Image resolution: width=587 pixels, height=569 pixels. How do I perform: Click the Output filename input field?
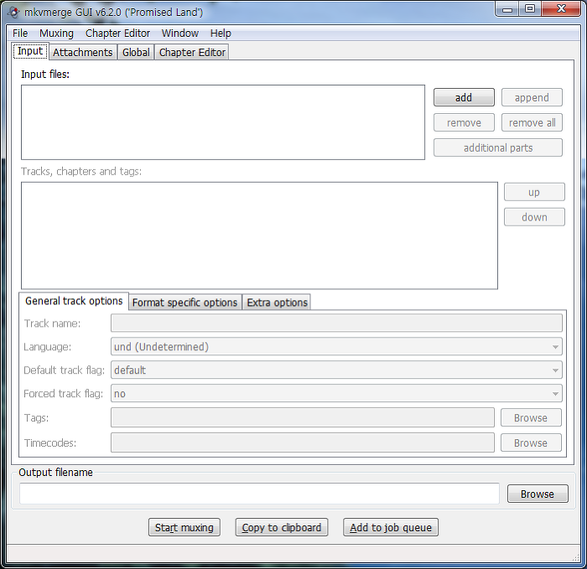tap(259, 494)
